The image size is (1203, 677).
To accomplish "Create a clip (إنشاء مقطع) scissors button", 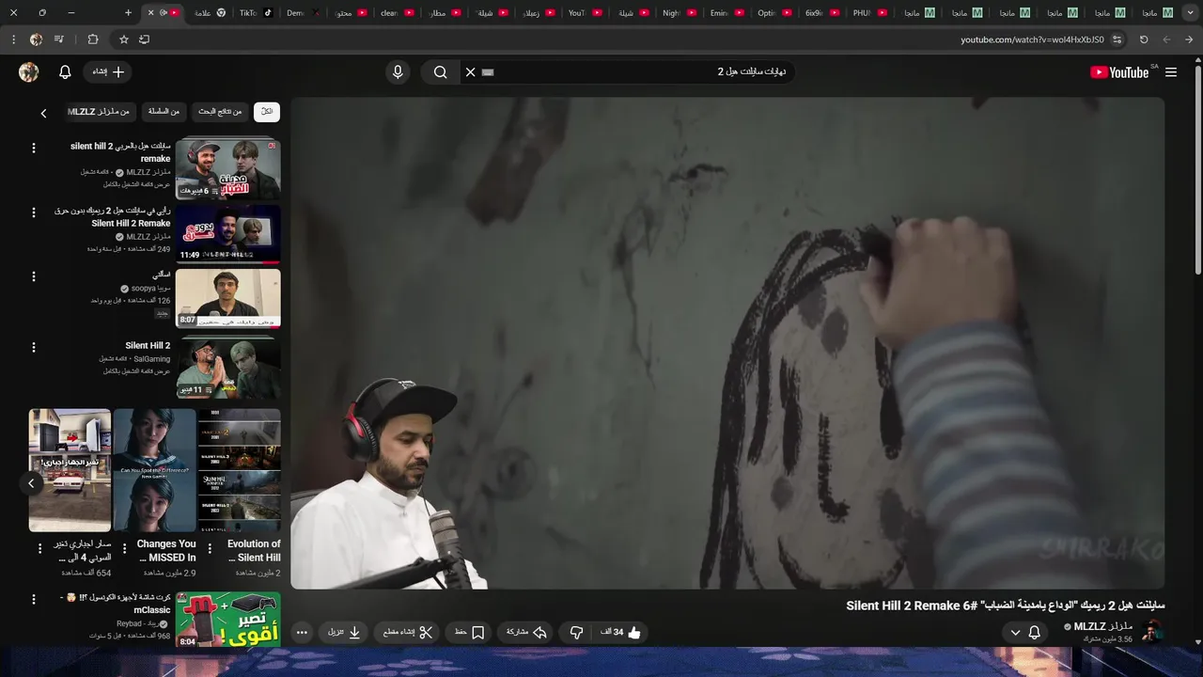I will pyautogui.click(x=409, y=633).
